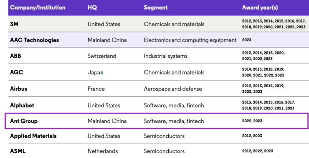Select the Airbus company name
This screenshot has height=158, width=309.
pos(18,89)
